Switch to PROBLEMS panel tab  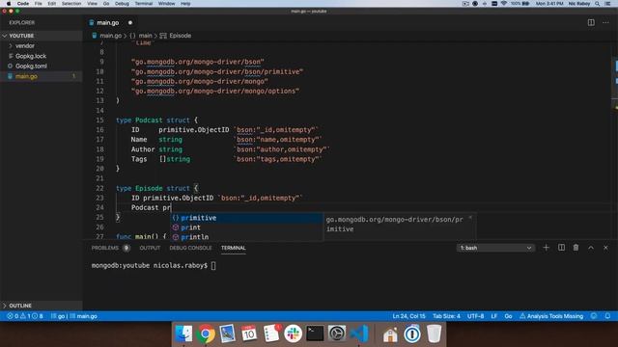pos(110,248)
